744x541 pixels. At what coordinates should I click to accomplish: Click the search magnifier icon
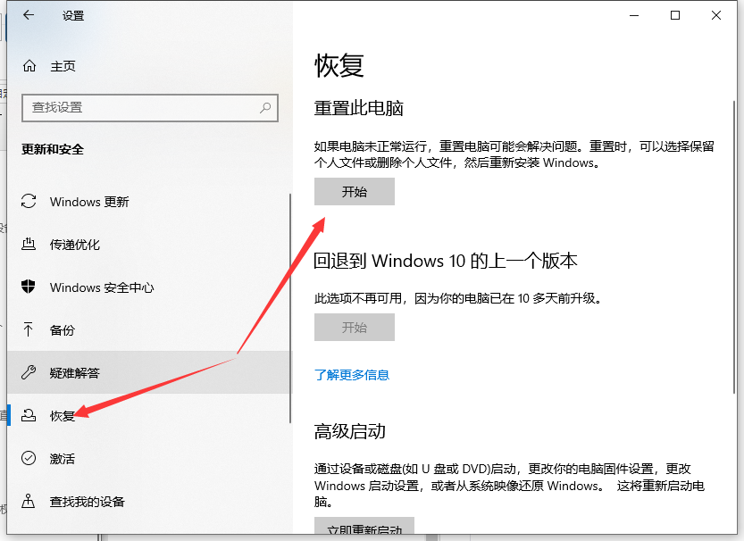tap(265, 108)
